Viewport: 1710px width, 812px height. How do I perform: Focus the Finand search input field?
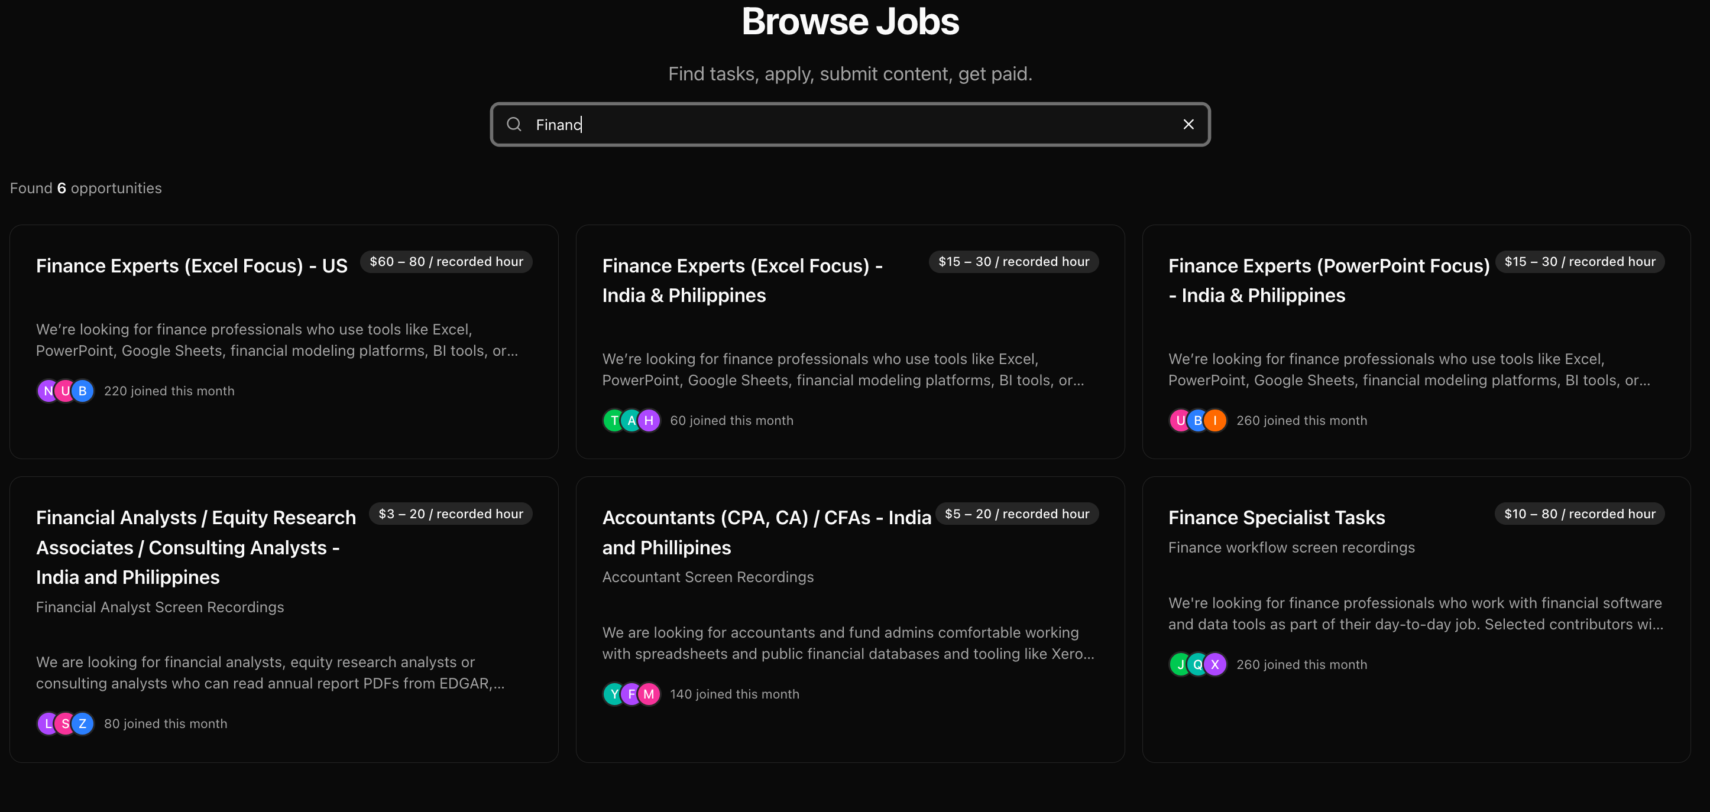pos(850,124)
